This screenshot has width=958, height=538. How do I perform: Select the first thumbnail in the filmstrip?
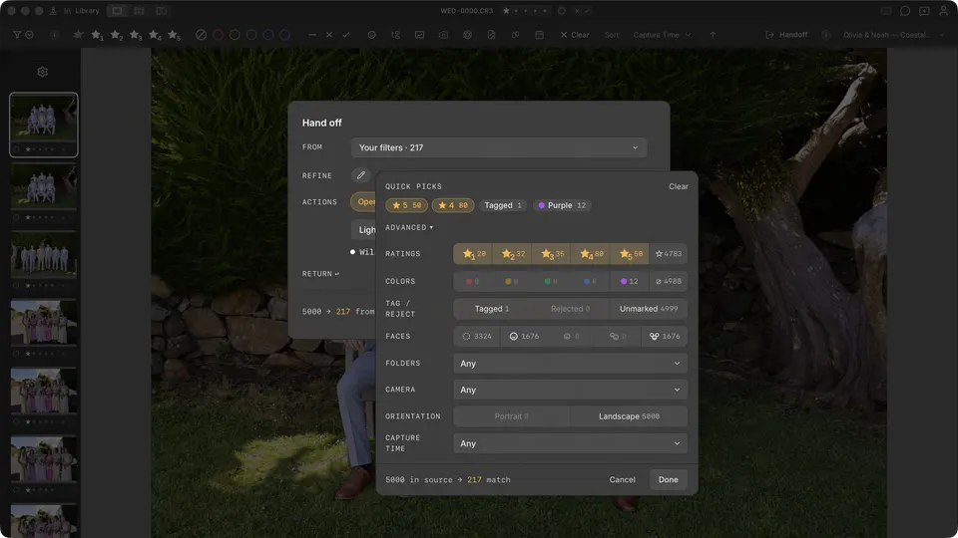pyautogui.click(x=43, y=126)
